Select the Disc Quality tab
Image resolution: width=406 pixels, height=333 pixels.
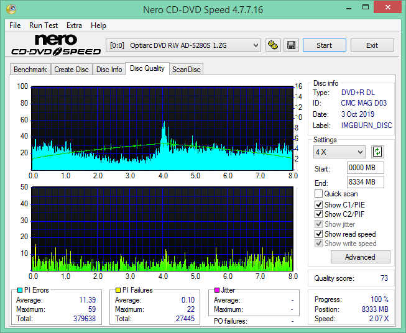147,68
